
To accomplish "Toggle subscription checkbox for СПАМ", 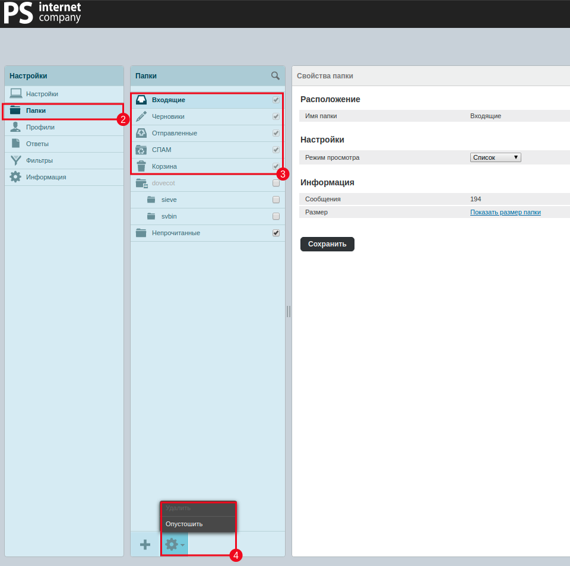I will (276, 150).
